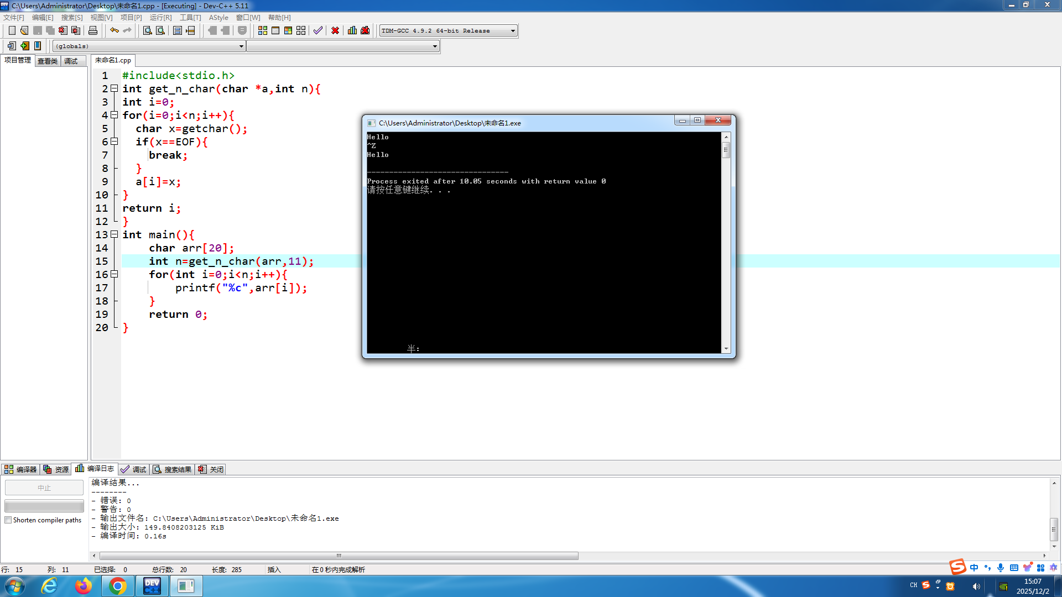The image size is (1062, 597).
Task: Click the Syntax check checkmark icon
Action: pos(317,30)
